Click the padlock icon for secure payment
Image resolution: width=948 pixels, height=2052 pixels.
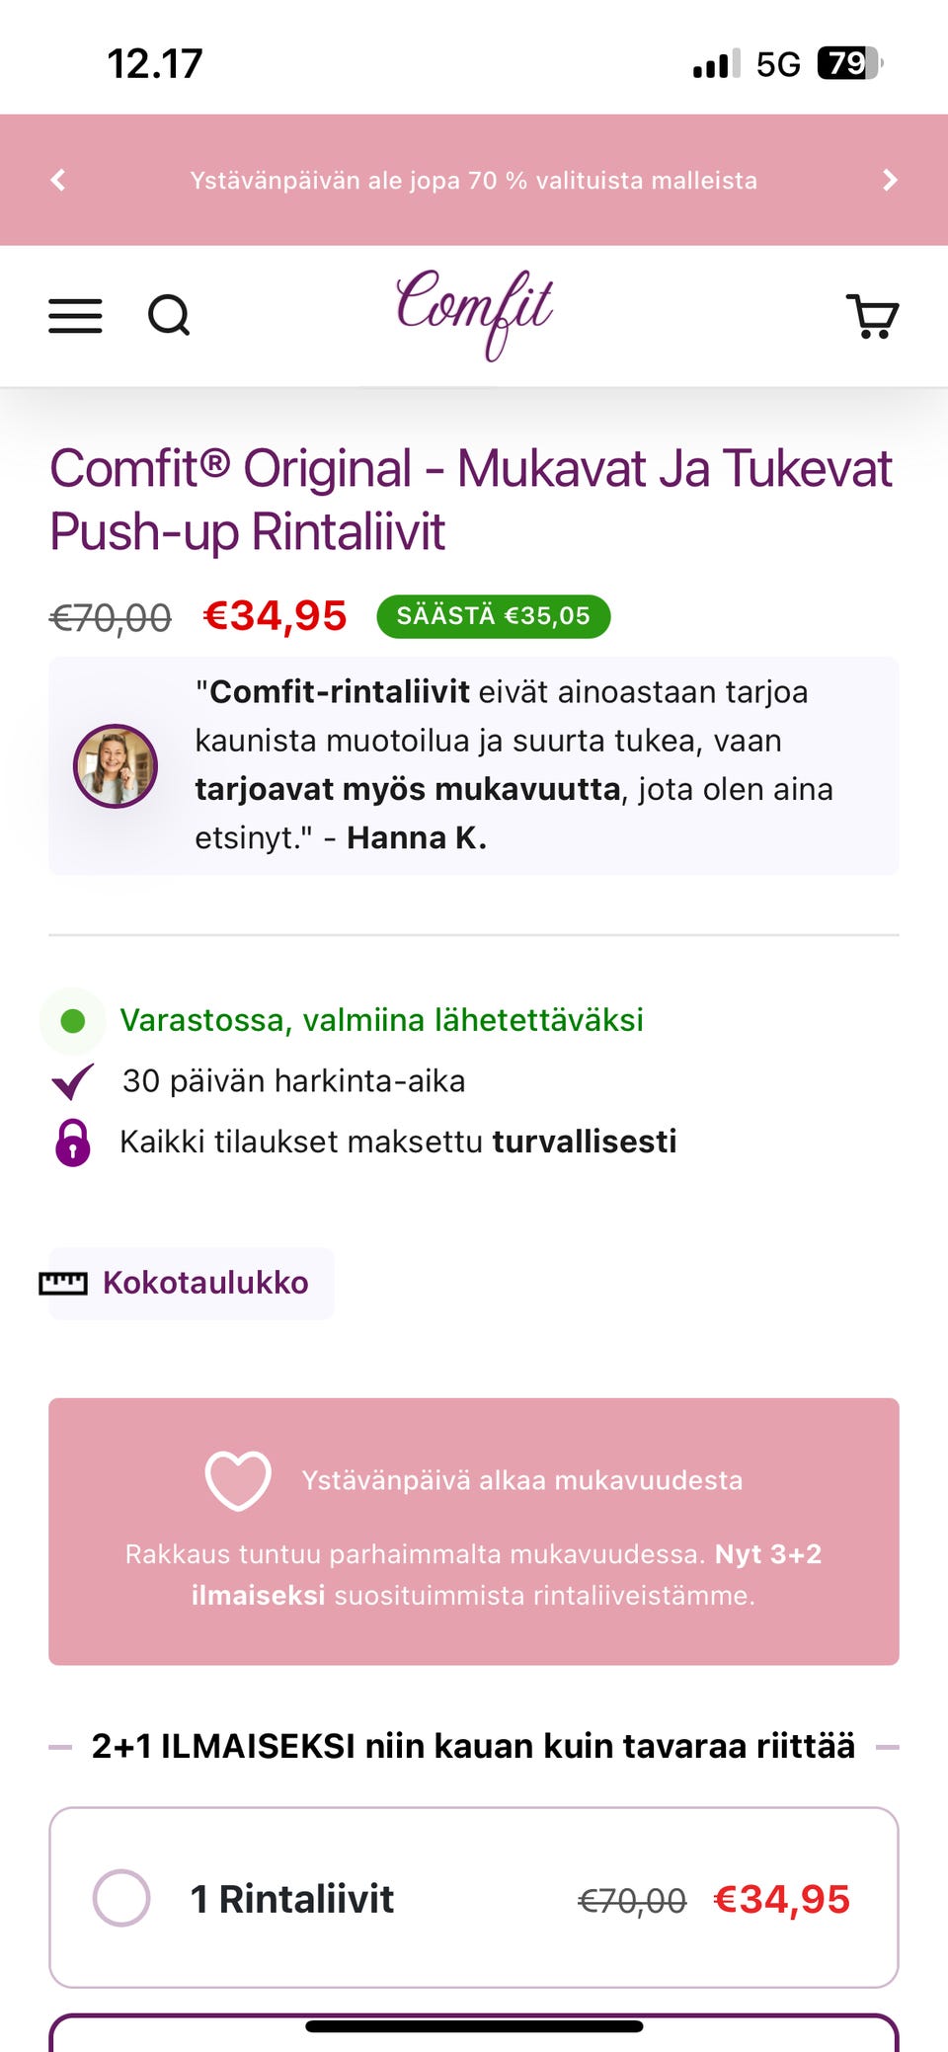click(x=70, y=1141)
